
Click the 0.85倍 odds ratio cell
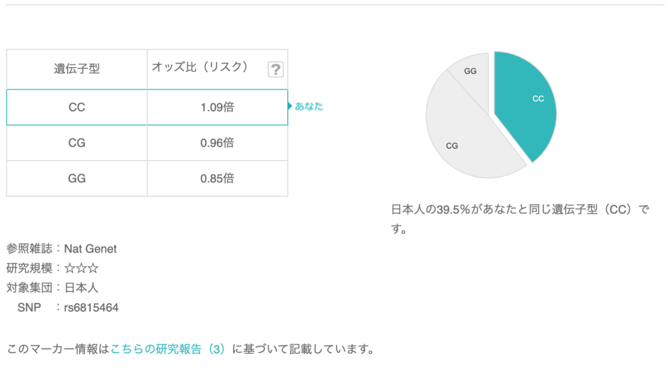pos(217,178)
